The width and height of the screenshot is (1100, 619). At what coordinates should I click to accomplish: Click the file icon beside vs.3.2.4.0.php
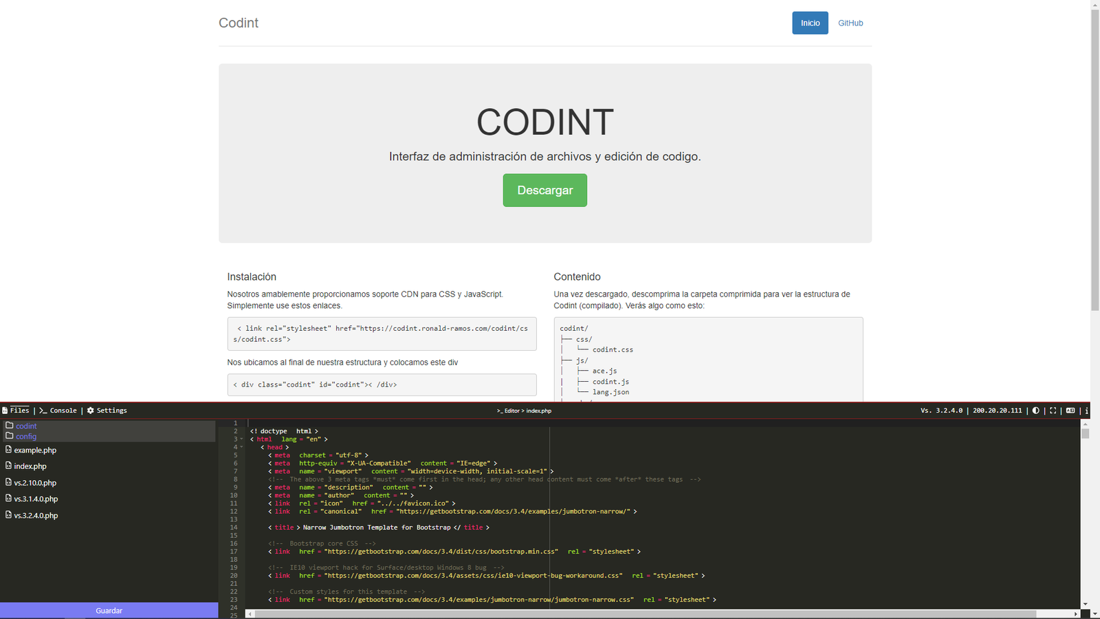tap(8, 514)
